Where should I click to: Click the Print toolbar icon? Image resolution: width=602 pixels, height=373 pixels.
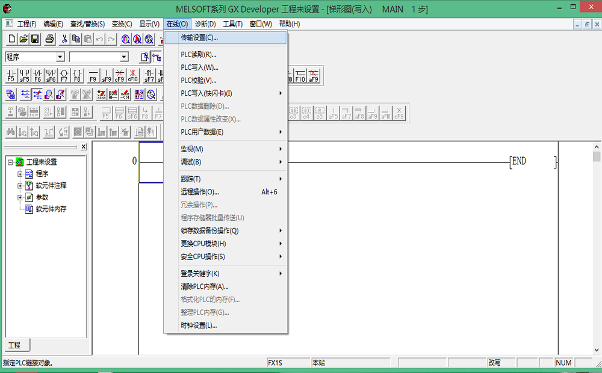coord(49,39)
